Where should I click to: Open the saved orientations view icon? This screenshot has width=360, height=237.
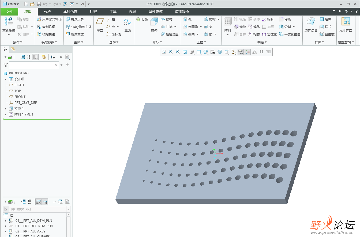pos(206,52)
